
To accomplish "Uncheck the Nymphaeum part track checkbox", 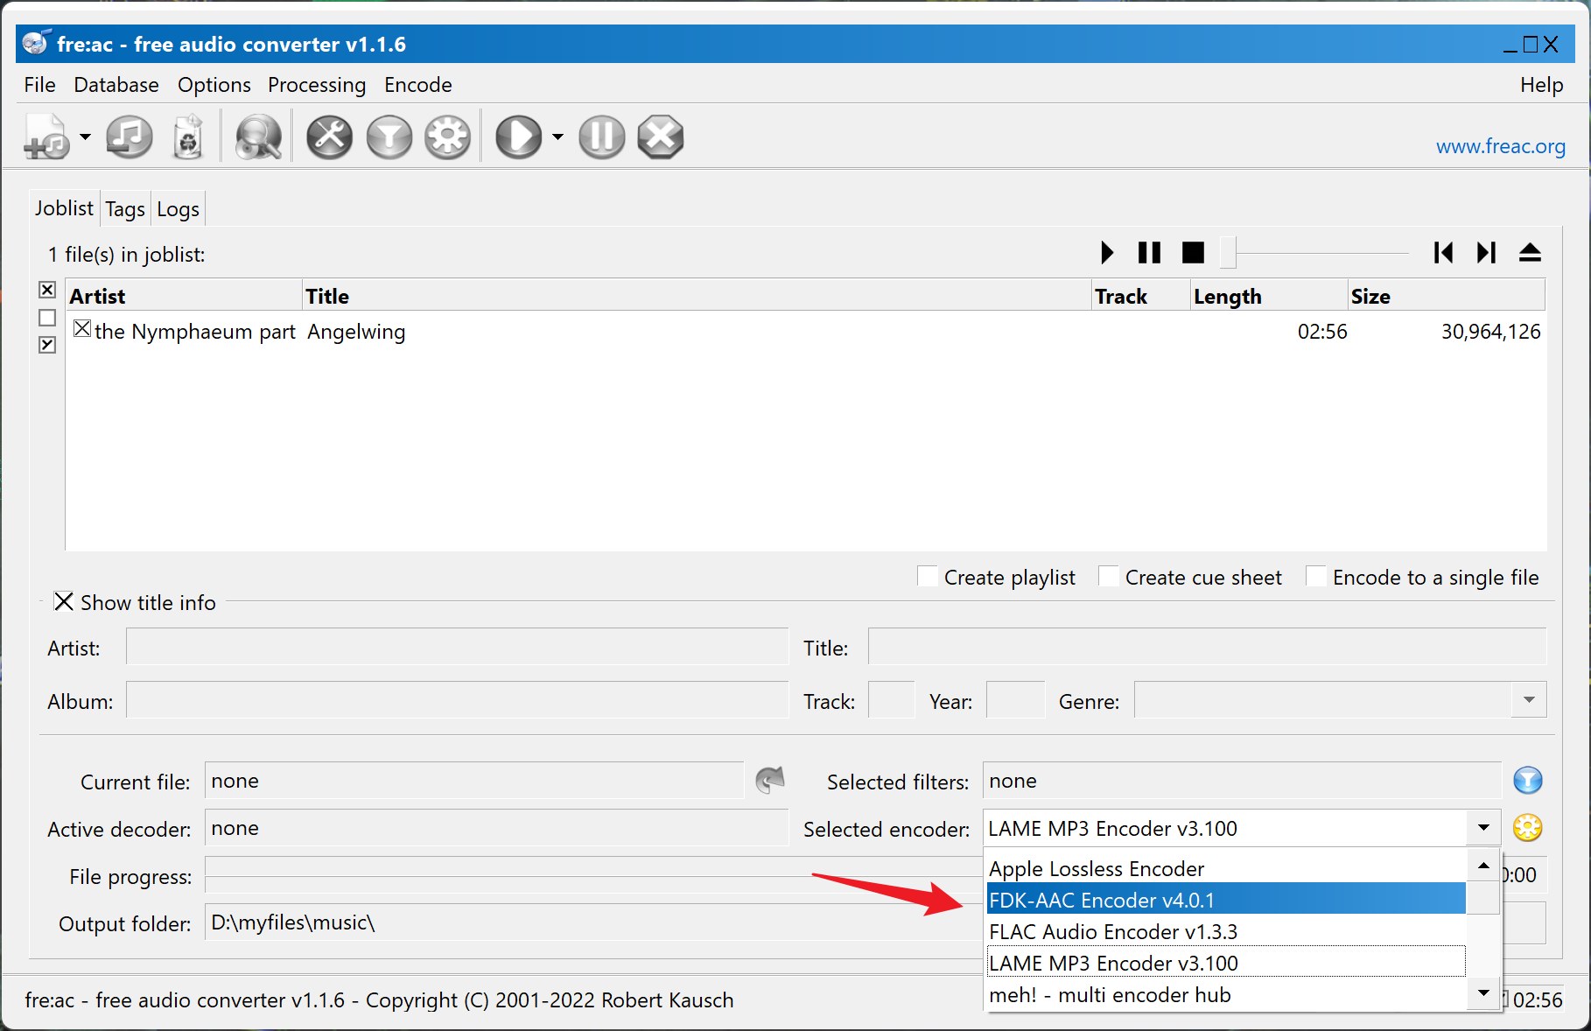I will pyautogui.click(x=82, y=329).
